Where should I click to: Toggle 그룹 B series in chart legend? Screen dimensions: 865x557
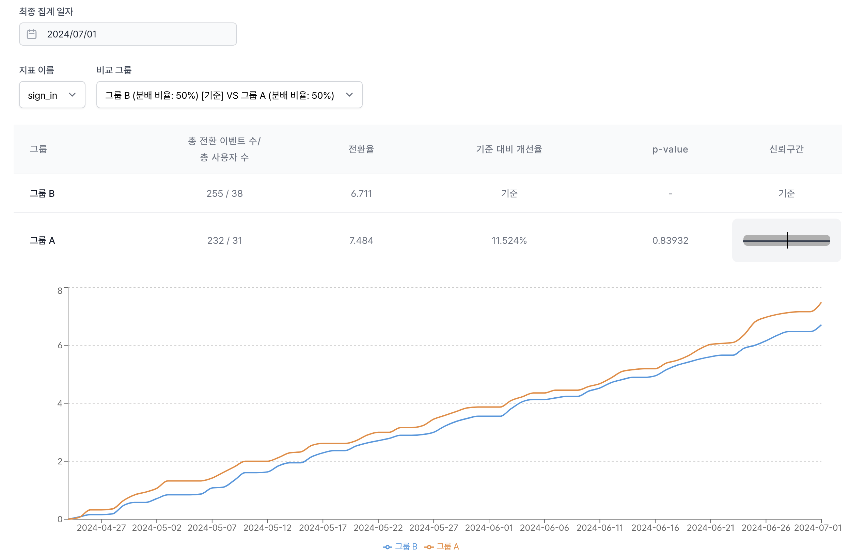click(x=406, y=546)
